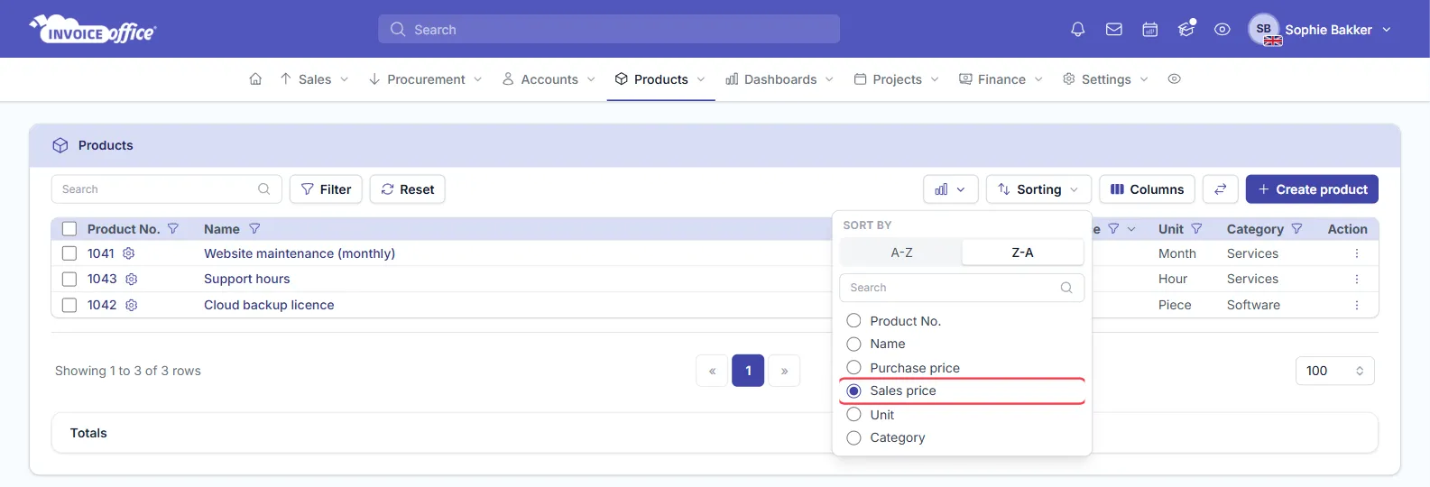The width and height of the screenshot is (1430, 487).
Task: Open the Unit column filter funnel
Action: tap(1196, 229)
